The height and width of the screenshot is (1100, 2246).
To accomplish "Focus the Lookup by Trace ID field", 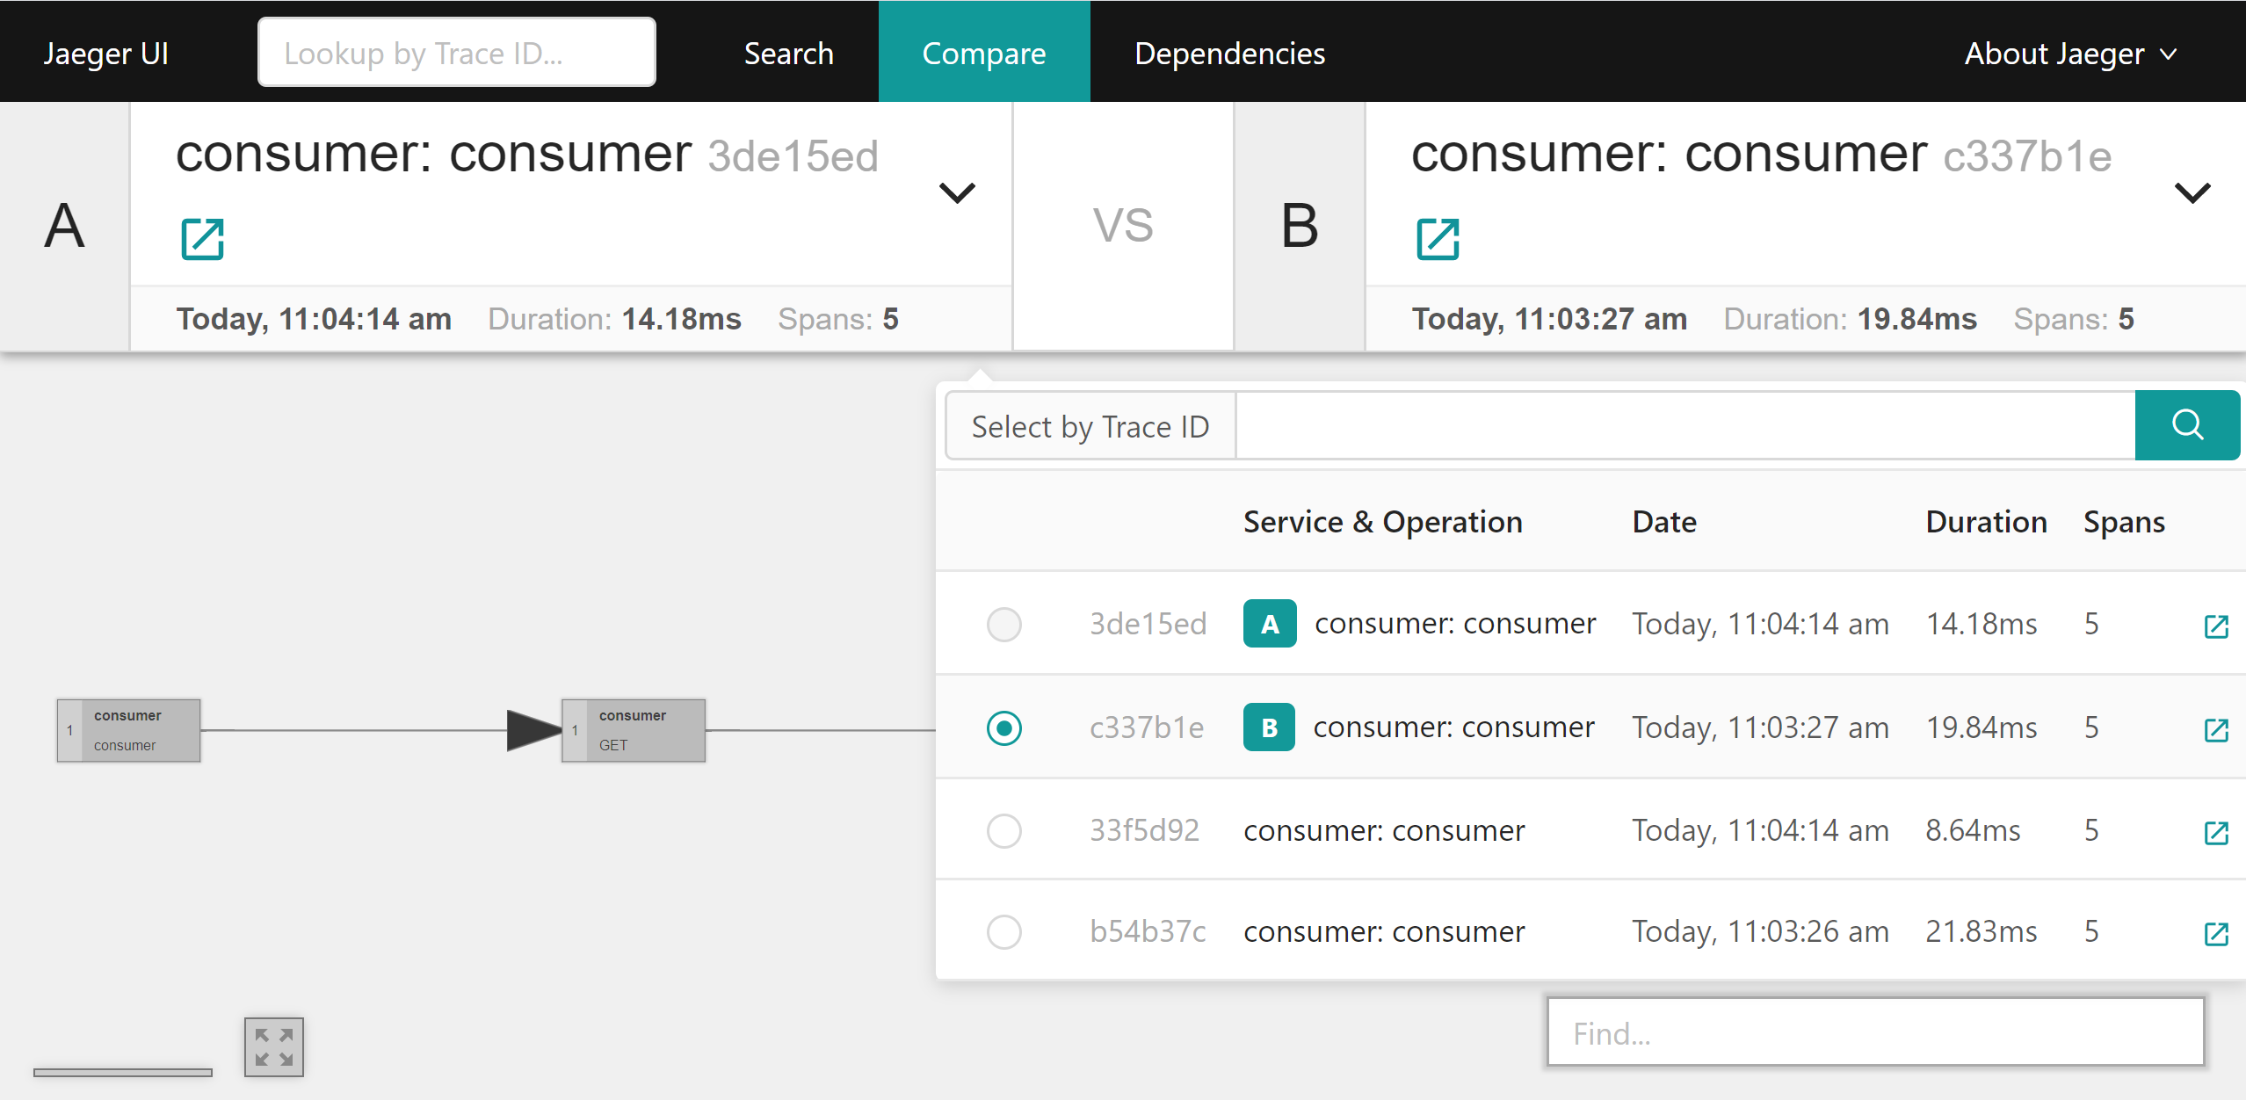I will (x=456, y=54).
